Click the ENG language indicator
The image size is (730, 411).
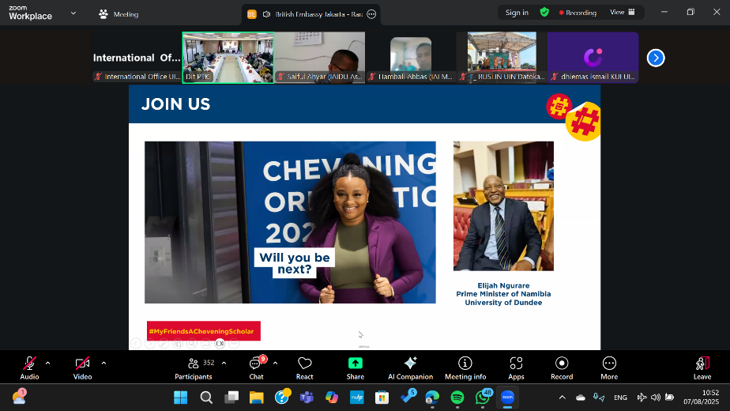coord(620,398)
